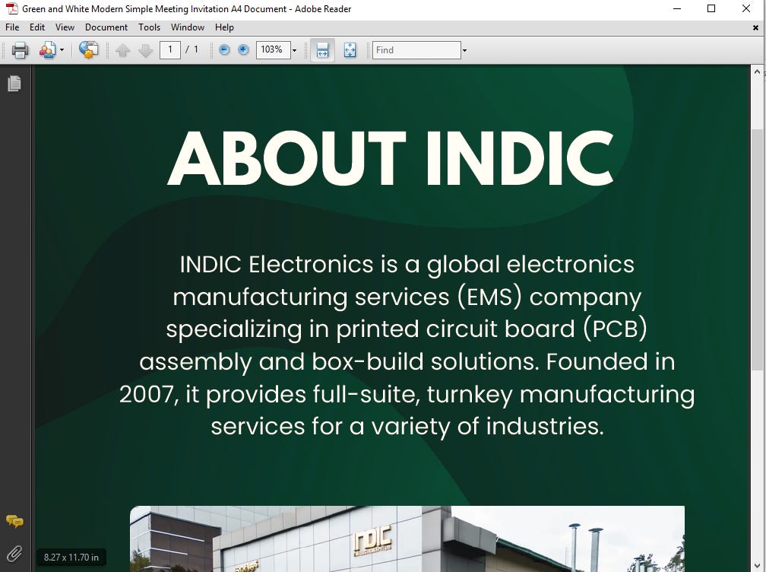Click the page number input field
The height and width of the screenshot is (572, 766).
[x=170, y=50]
